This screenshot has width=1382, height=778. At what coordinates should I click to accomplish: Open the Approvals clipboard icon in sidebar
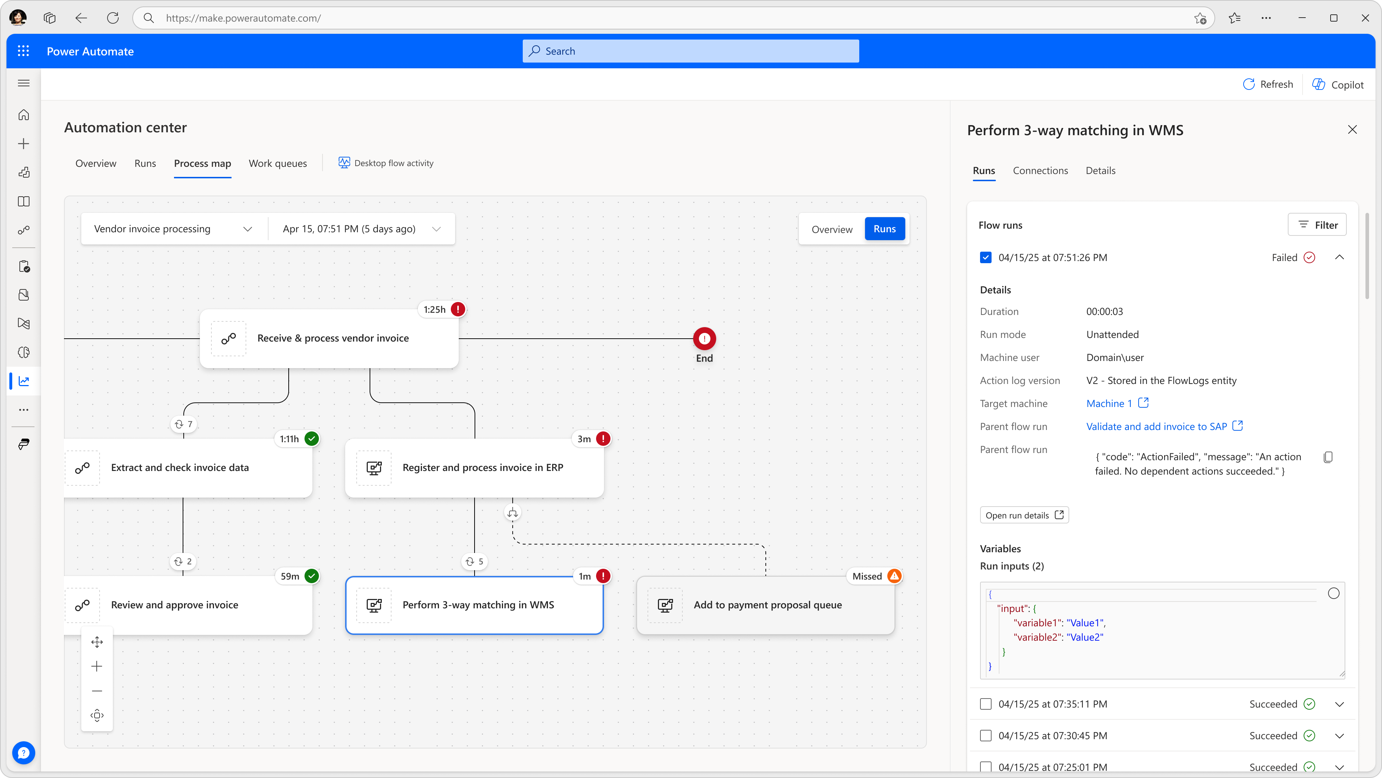(x=24, y=266)
